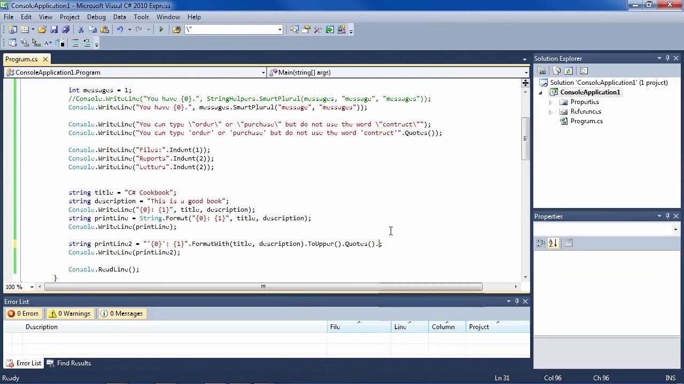The image size is (684, 384).
Task: Toggle Alphabetical sort in Properties panel
Action: tap(553, 243)
